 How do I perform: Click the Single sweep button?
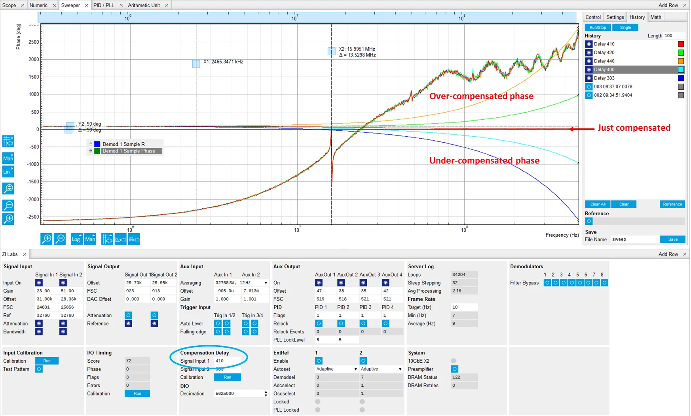(x=625, y=28)
